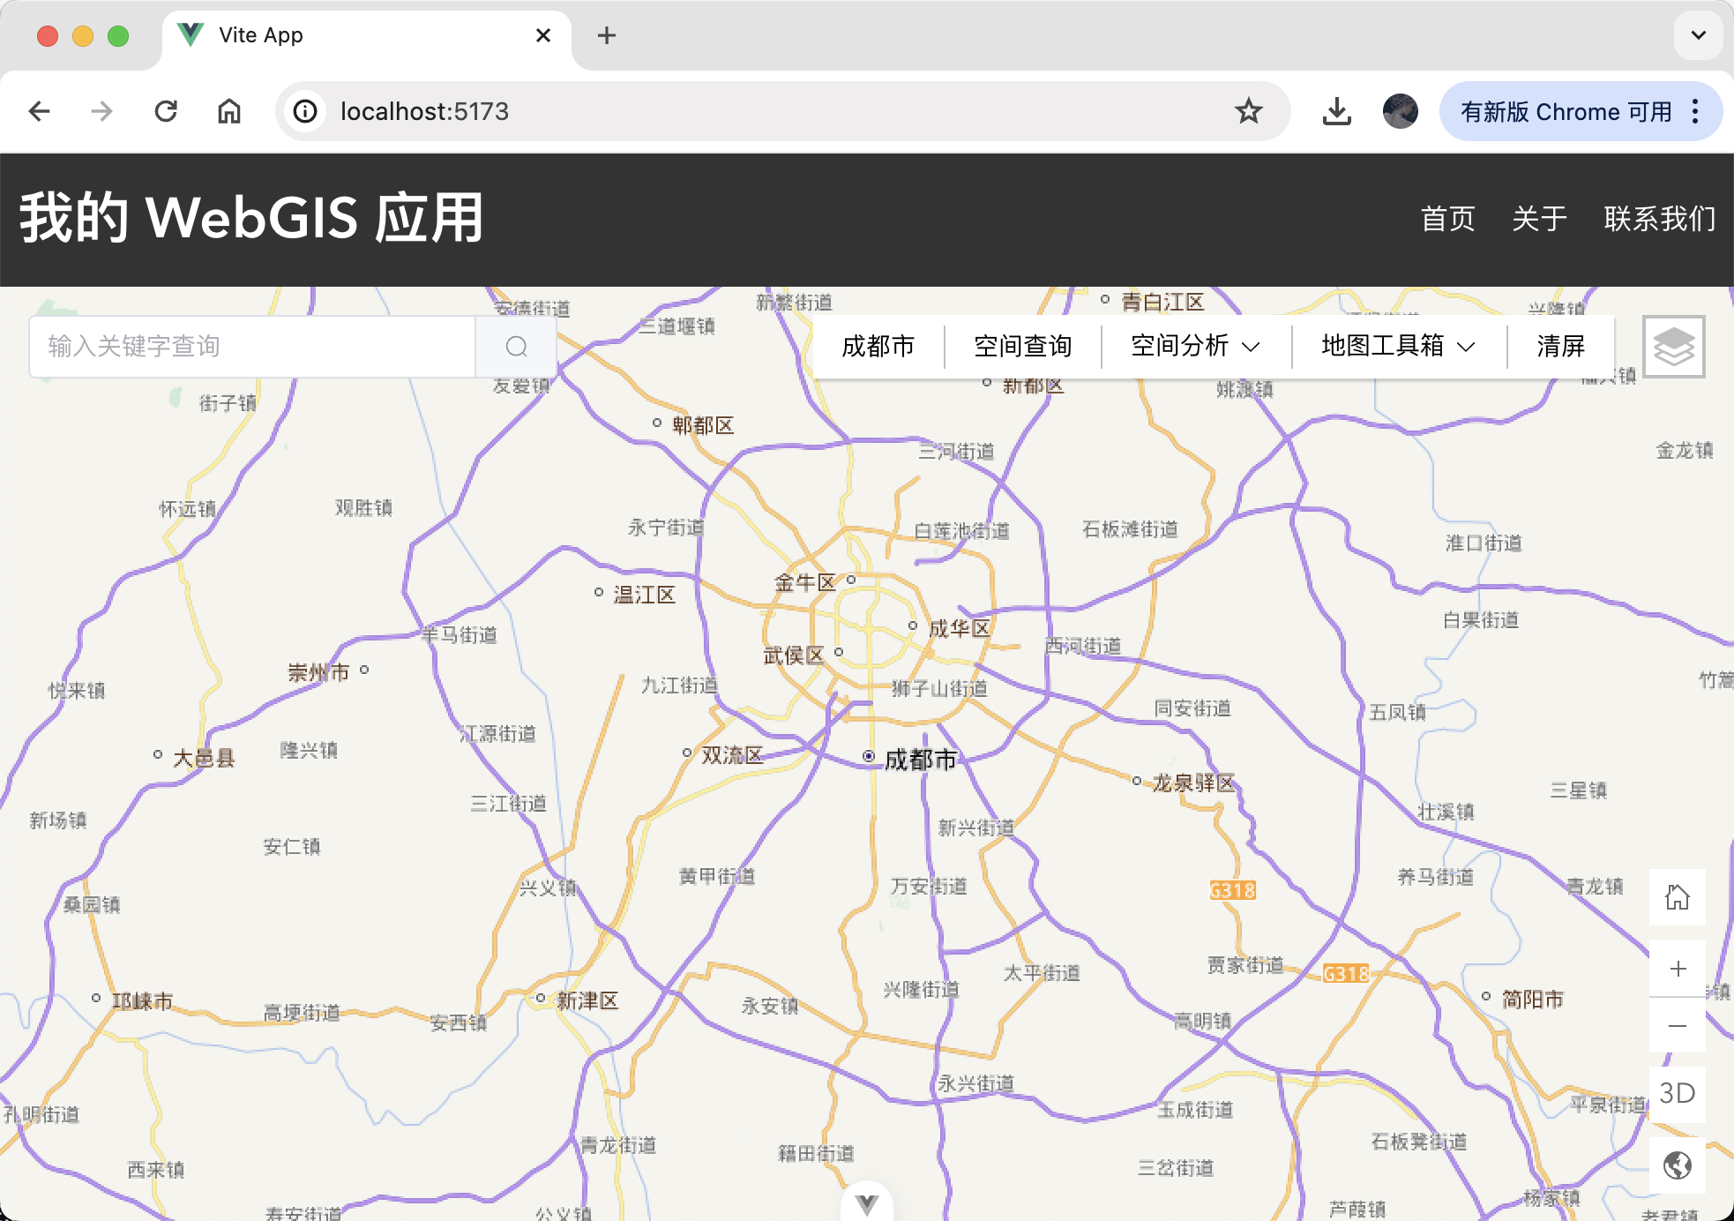Click the map home extent button
Image resolution: width=1734 pixels, height=1221 pixels.
(x=1678, y=897)
